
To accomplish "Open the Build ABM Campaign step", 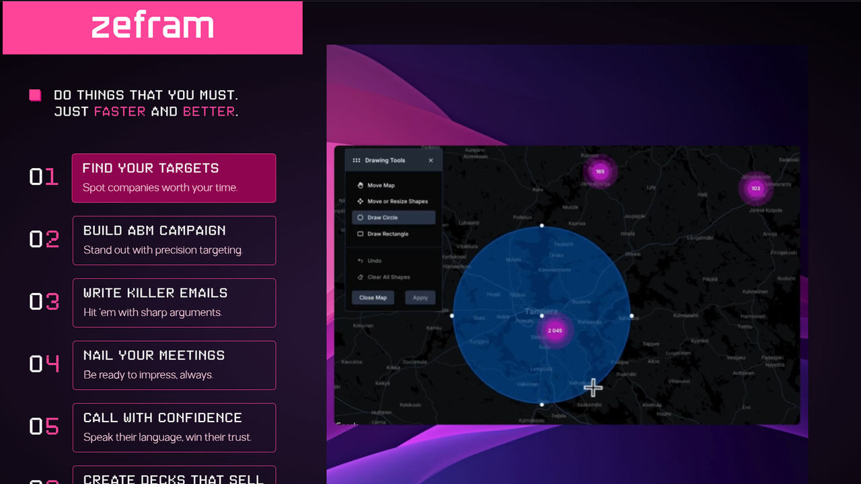I will click(x=174, y=241).
